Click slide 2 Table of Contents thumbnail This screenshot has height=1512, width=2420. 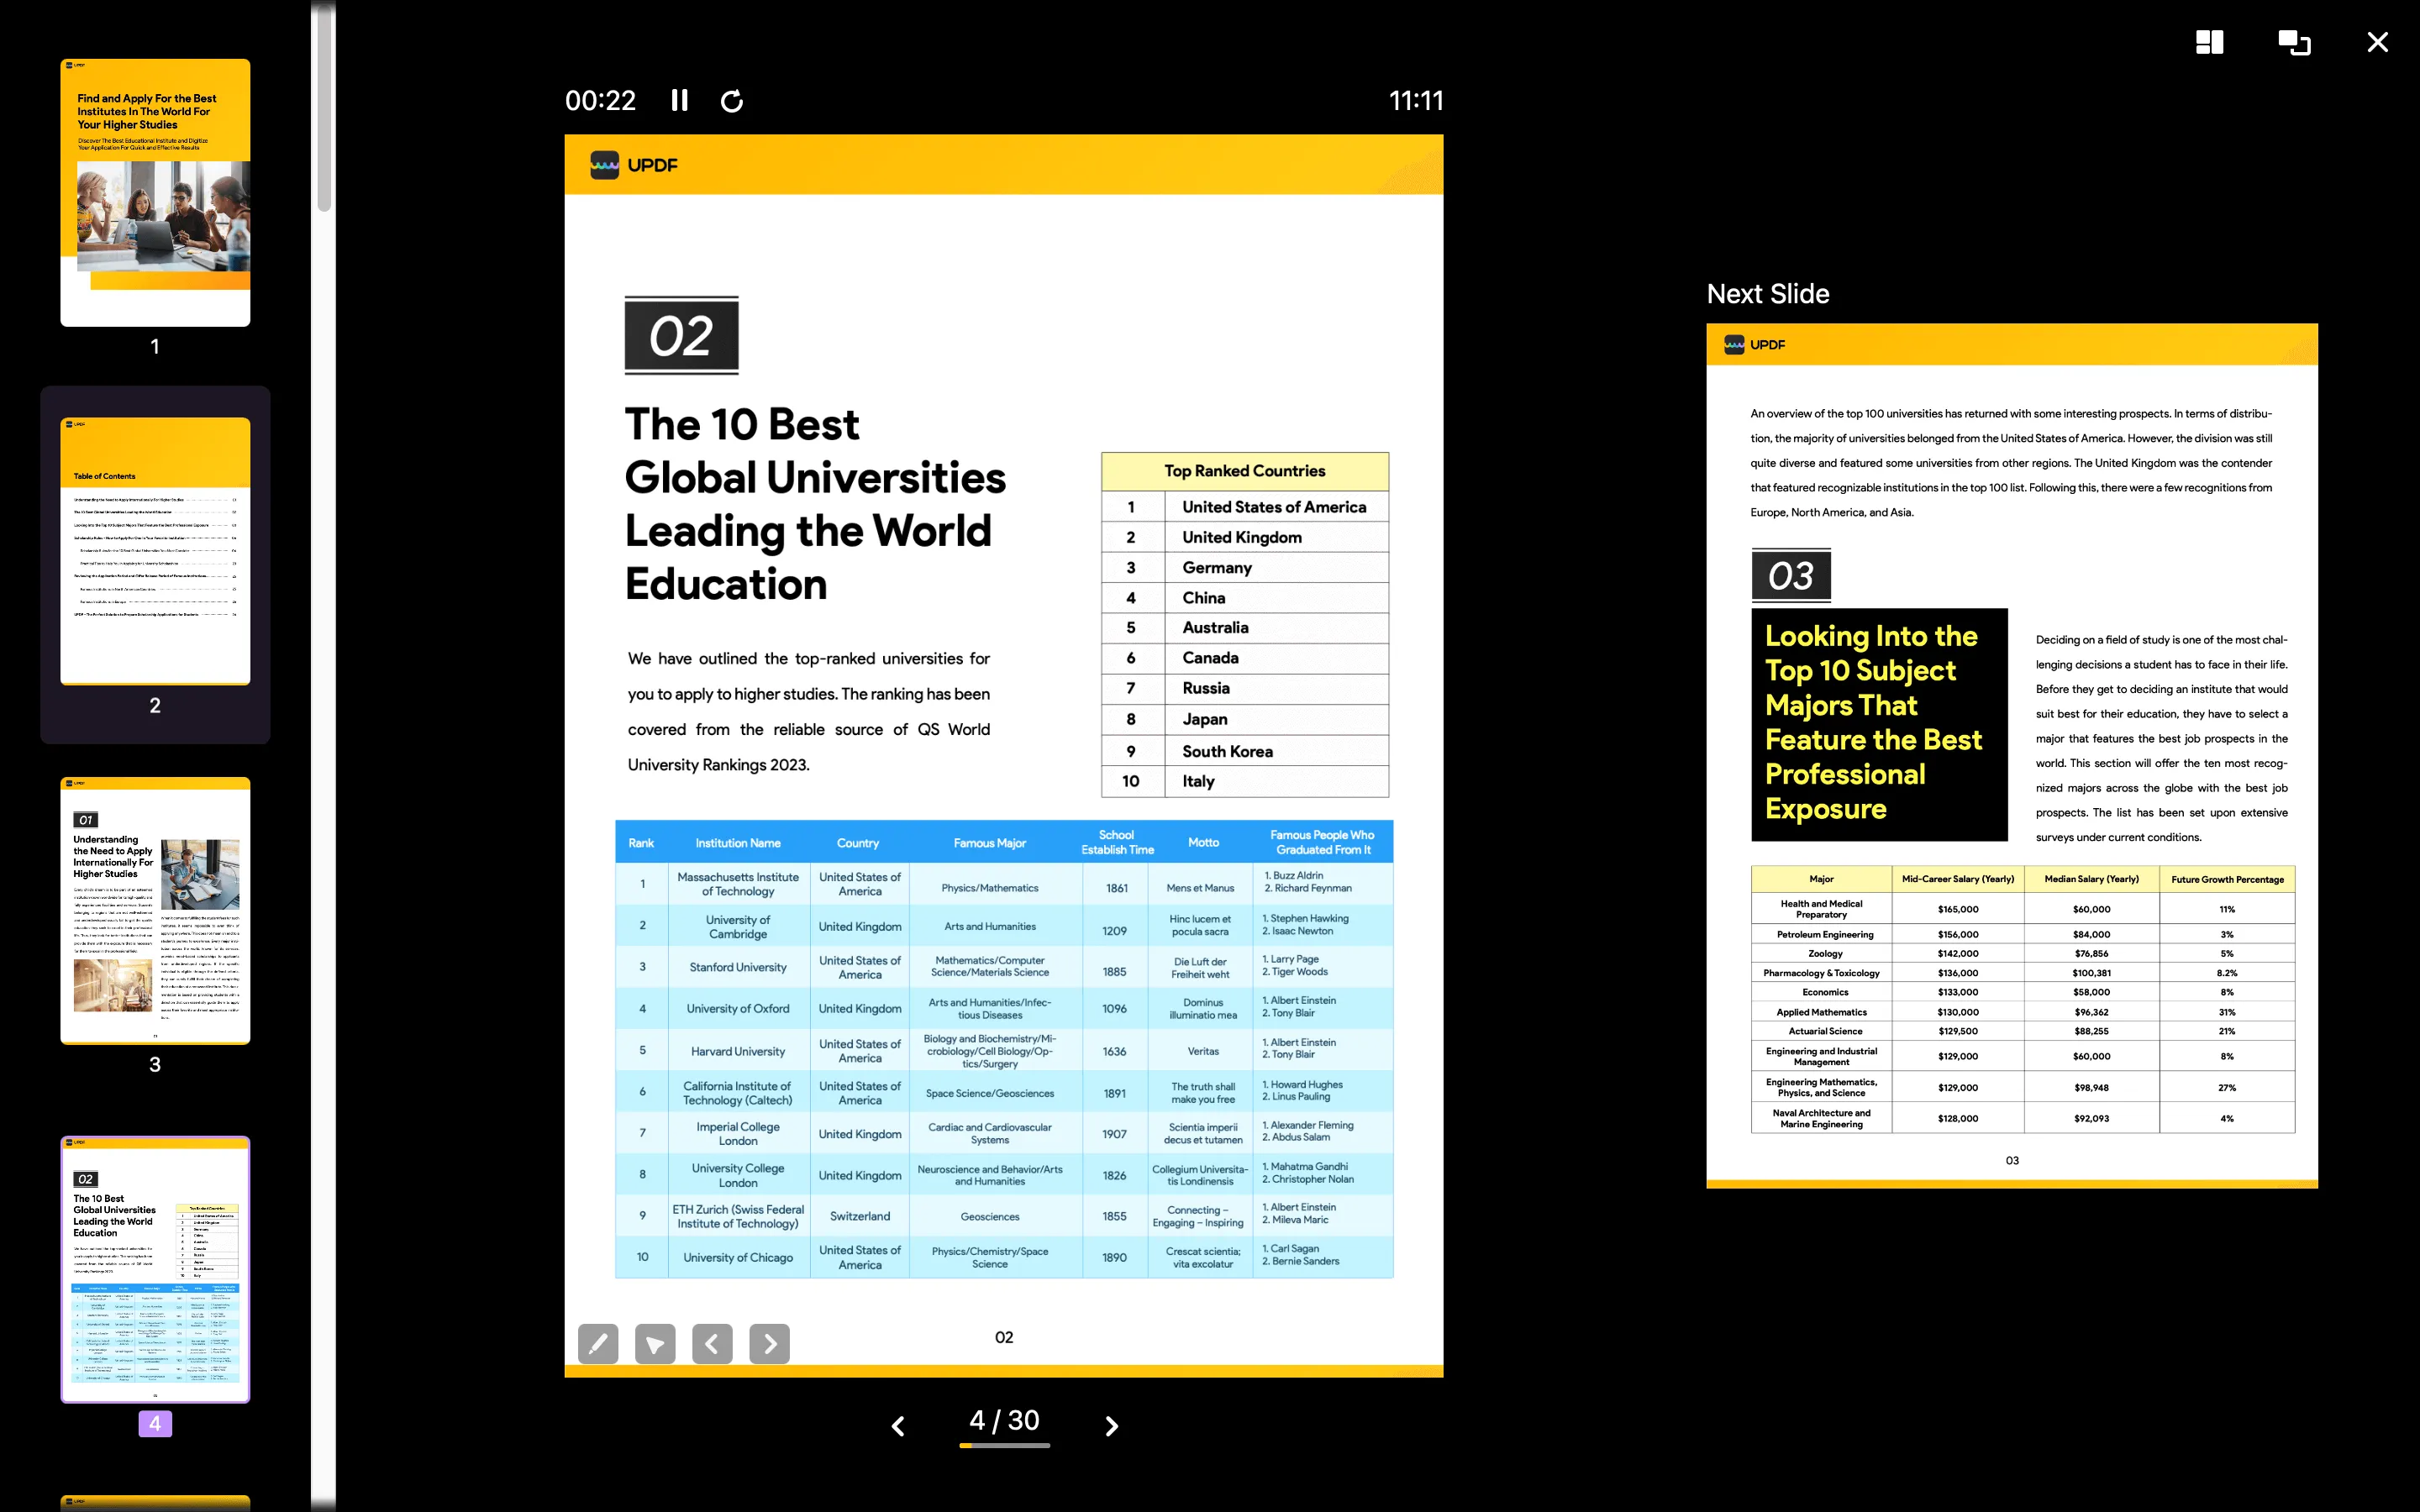point(155,550)
